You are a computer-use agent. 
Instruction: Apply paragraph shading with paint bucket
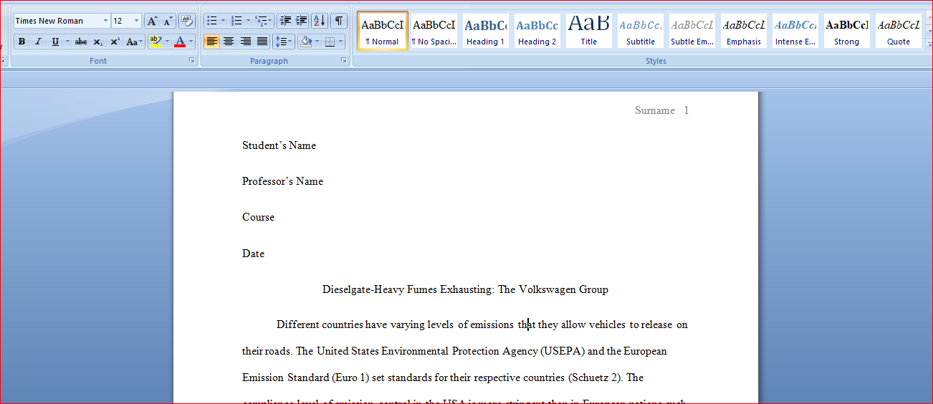(x=306, y=42)
